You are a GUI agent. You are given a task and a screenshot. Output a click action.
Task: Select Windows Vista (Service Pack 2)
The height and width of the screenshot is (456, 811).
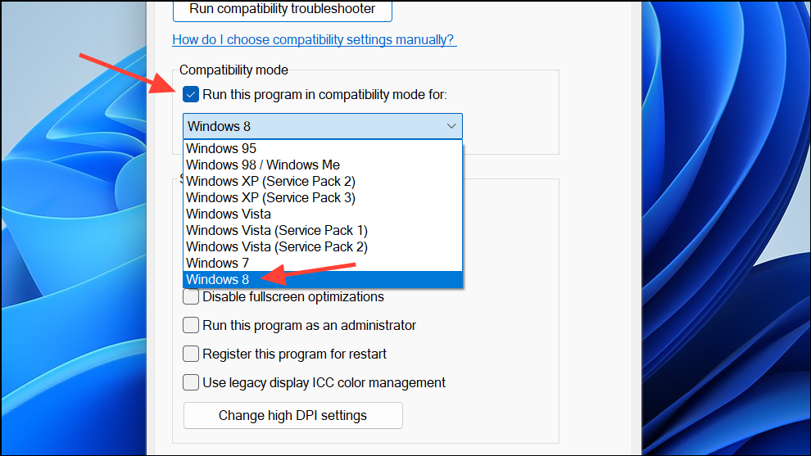point(277,246)
